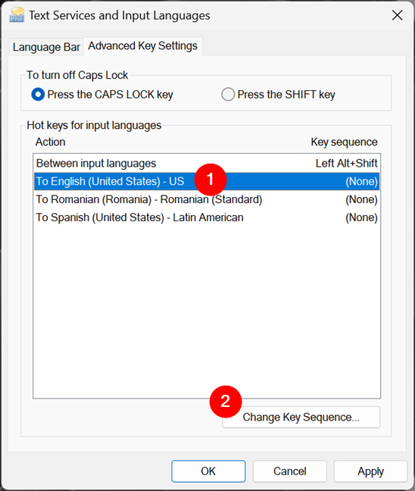Screen dimensions: 415x491
Task: Select To English (United States) - US row
Action: click(x=207, y=181)
